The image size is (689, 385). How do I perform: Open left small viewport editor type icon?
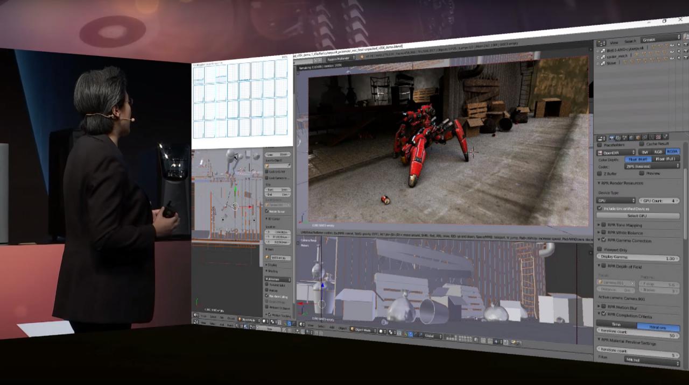pyautogui.click(x=195, y=315)
